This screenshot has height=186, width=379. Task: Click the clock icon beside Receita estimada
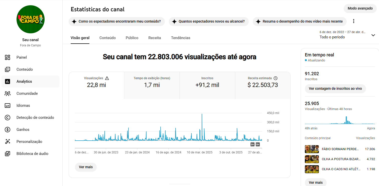point(276,78)
